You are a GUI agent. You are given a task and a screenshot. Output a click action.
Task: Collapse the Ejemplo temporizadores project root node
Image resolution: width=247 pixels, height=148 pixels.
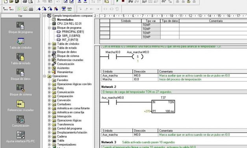tap(45, 16)
